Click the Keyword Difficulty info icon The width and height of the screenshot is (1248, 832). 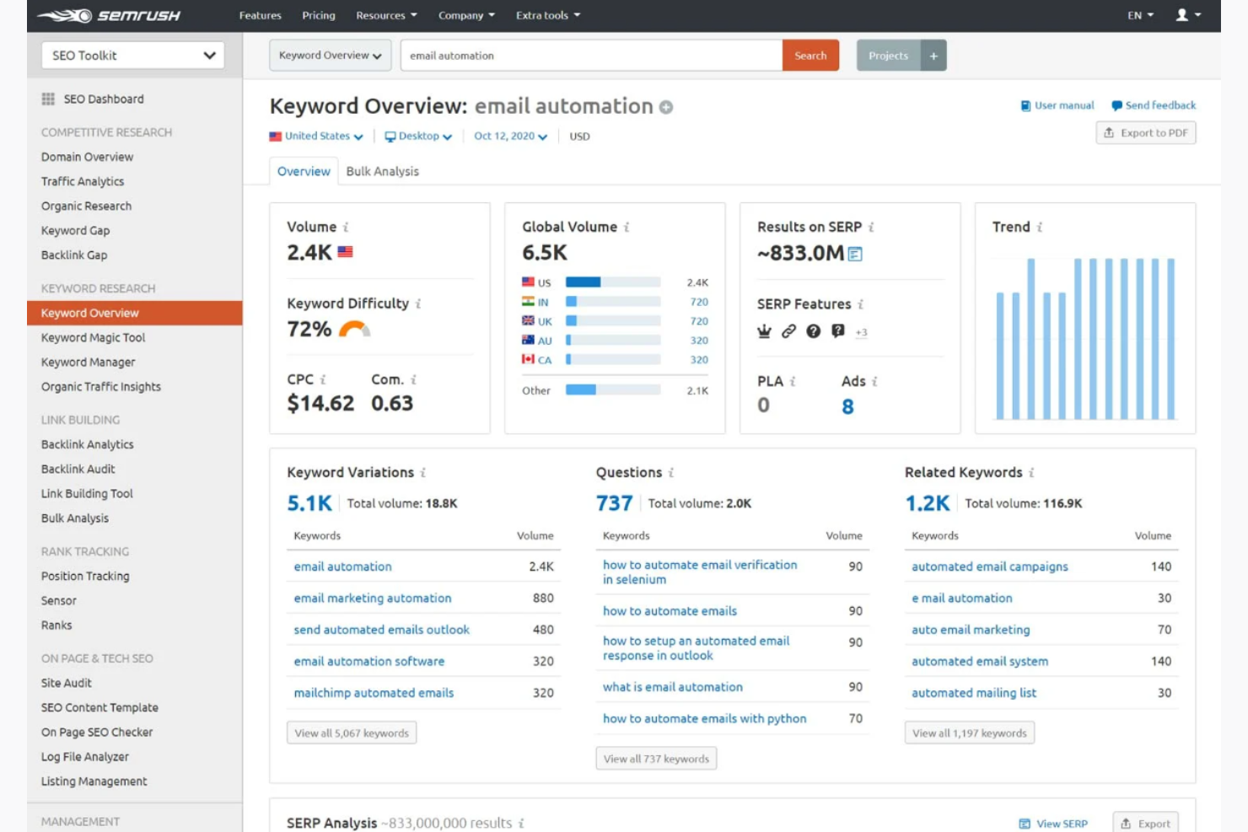[418, 303]
